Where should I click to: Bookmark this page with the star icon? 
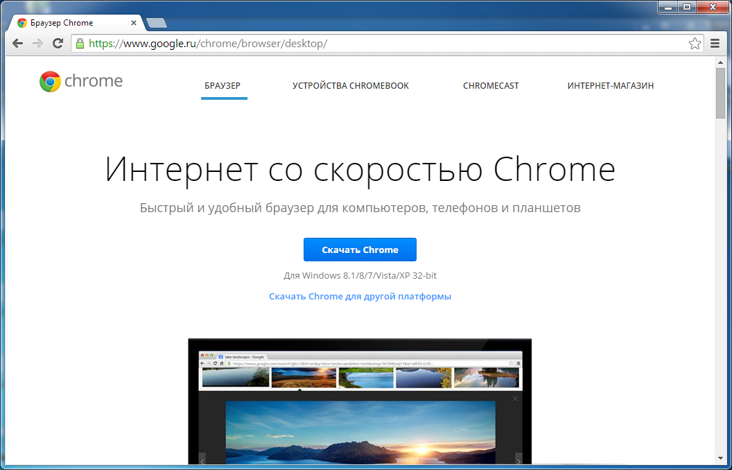coord(695,44)
